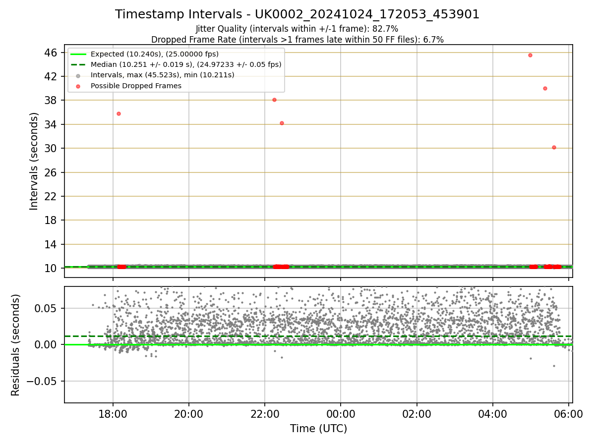Click the y-axis tick label '14'

pos(52,244)
